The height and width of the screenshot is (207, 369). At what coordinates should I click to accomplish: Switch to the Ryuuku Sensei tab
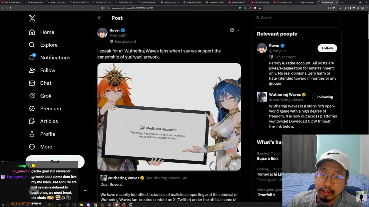coord(306,2)
